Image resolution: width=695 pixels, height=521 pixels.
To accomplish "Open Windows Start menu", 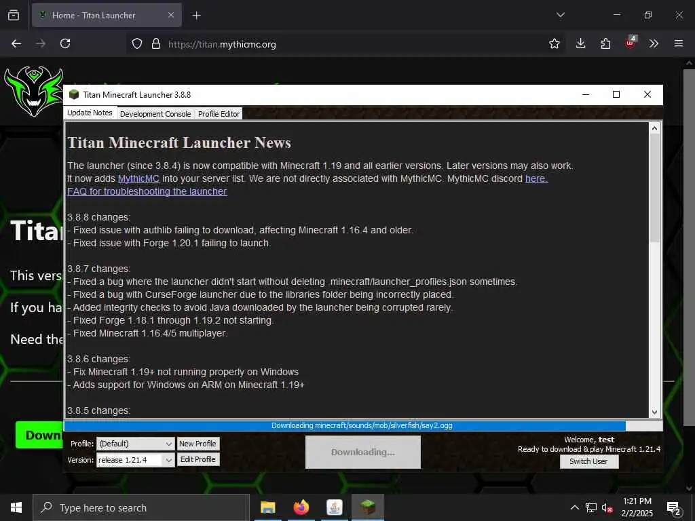I will click(16, 507).
